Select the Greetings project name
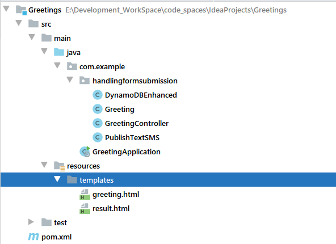This screenshot has width=336, height=244. coord(45,10)
